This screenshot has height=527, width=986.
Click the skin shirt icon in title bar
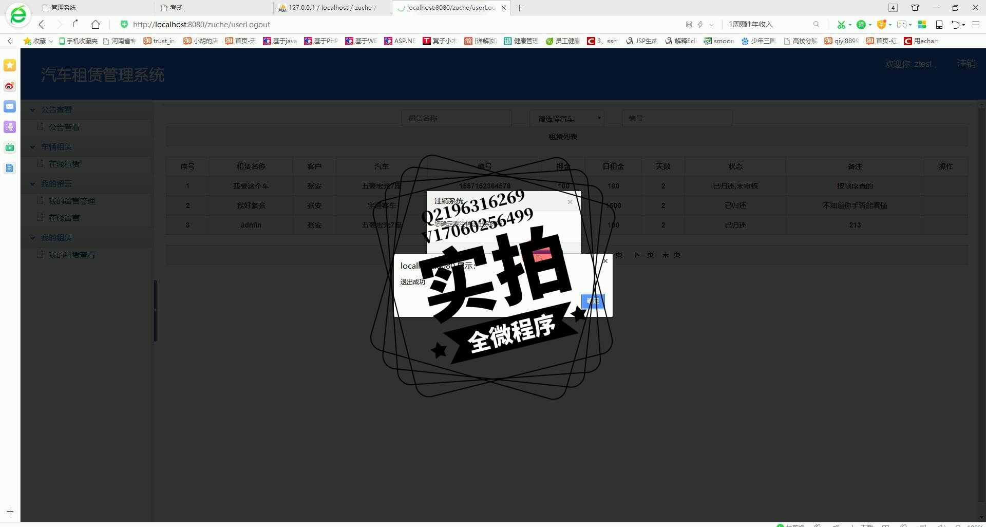tap(915, 8)
